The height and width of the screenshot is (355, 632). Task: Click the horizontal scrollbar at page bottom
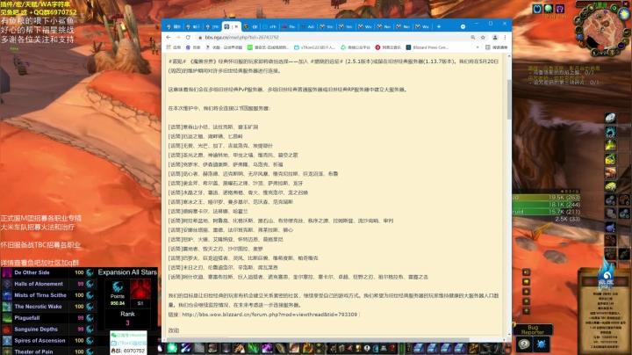[316, 340]
